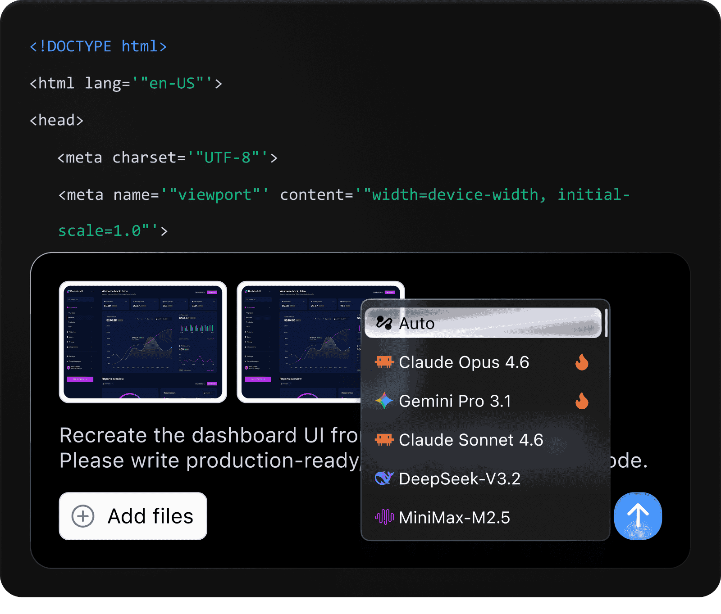Open the second attached dashboard screenshot thumbnail

click(300, 342)
